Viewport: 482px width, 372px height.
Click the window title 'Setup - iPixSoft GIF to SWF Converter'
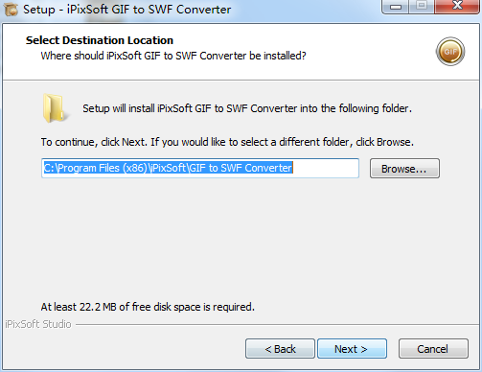[126, 10]
